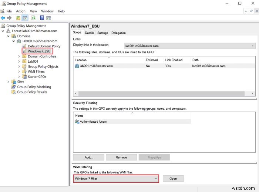
Task: Click the Domain Controllers OU icon
Action: point(24,56)
